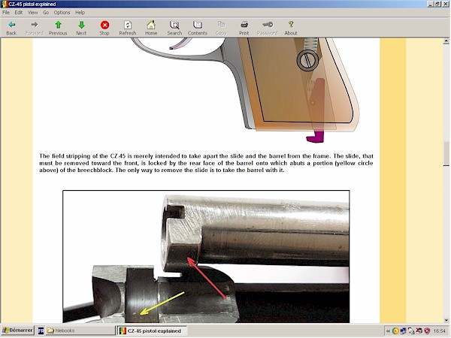Viewport: 451px width, 338px height.
Task: Click the Démarrer start button
Action: pos(17,330)
